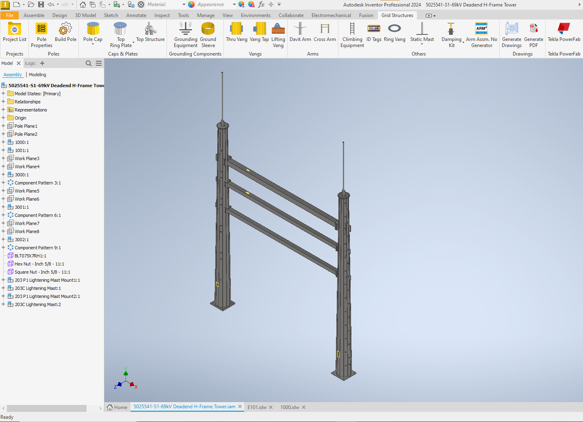Viewport: 583px width, 422px height.
Task: Open the Annotate ribbon tab
Action: (x=136, y=15)
